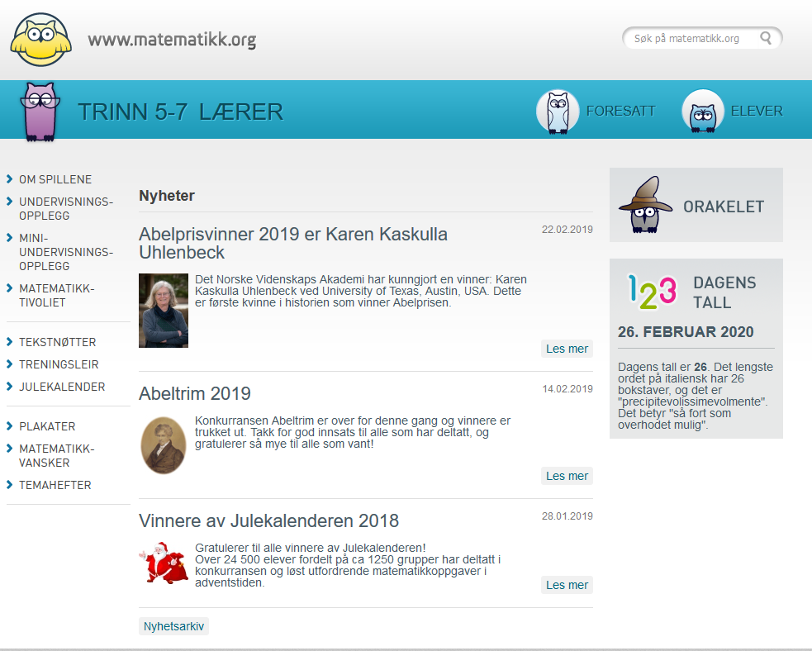The height and width of the screenshot is (651, 812).
Task: Click the matematikk.org owl logo
Action: pyautogui.click(x=40, y=38)
